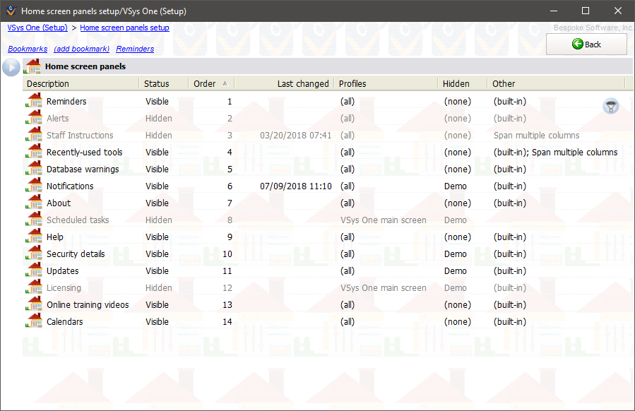Image resolution: width=635 pixels, height=411 pixels.
Task: Click the (add bookmark) link
Action: (81, 49)
